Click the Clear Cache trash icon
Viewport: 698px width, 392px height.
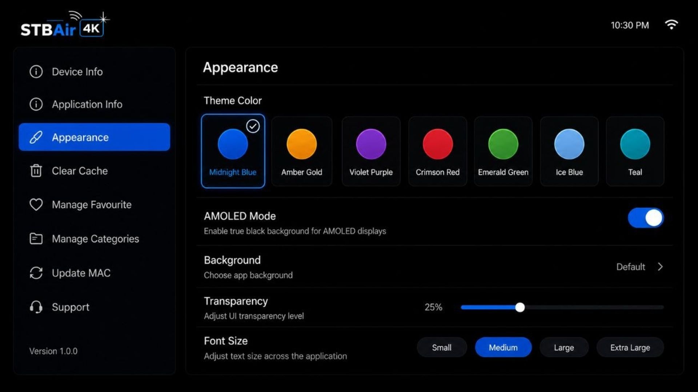[36, 171]
